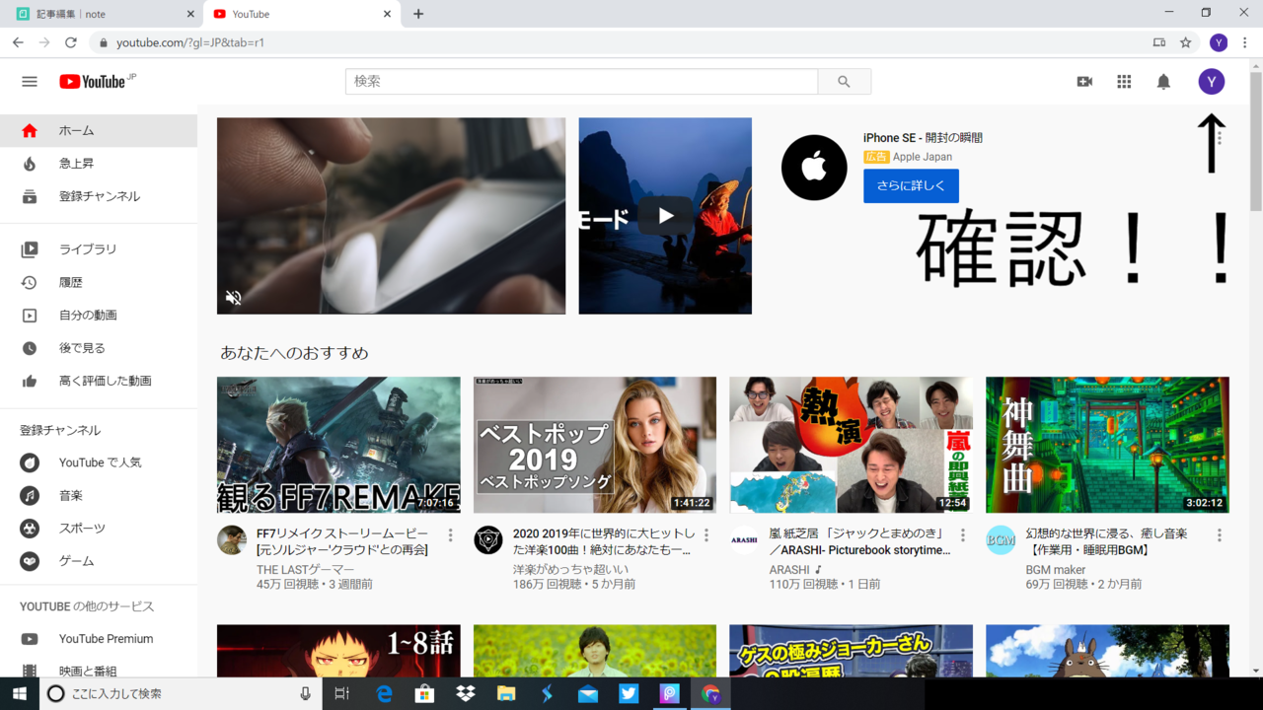Open ARASHI channel avatar
Viewport: 1263px width, 710px height.
click(744, 540)
